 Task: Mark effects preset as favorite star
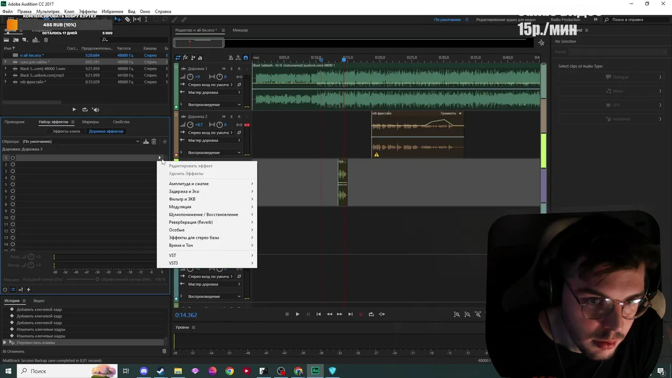point(164,141)
